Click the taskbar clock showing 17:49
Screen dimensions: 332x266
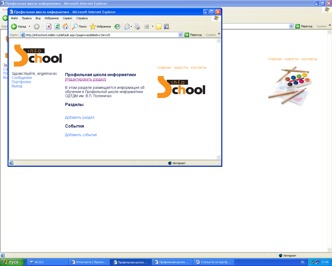coord(325,262)
